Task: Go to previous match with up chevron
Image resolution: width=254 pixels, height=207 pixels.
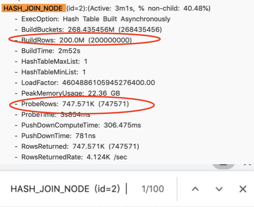Action: click(195, 189)
